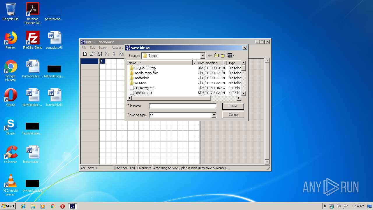Launch Skype from the desktop
The width and height of the screenshot is (373, 210).
(x=10, y=126)
